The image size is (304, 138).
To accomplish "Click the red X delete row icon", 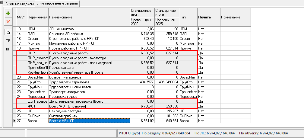I will (8, 21).
